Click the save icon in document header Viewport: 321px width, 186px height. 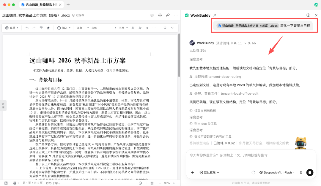click(152, 15)
